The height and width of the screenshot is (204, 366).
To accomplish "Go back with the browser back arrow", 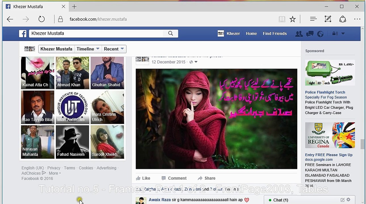I will coord(10,19).
